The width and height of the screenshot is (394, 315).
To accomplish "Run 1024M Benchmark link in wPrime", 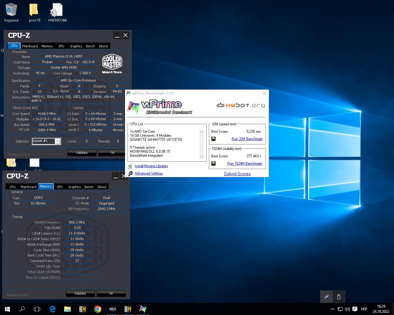I will 245,164.
